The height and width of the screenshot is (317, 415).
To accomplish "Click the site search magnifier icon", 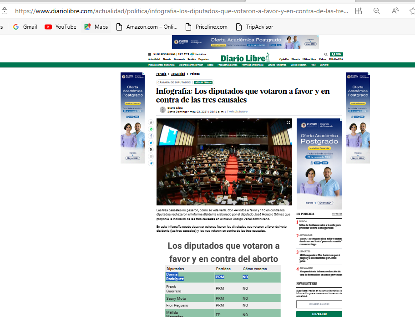I will tap(326, 54).
